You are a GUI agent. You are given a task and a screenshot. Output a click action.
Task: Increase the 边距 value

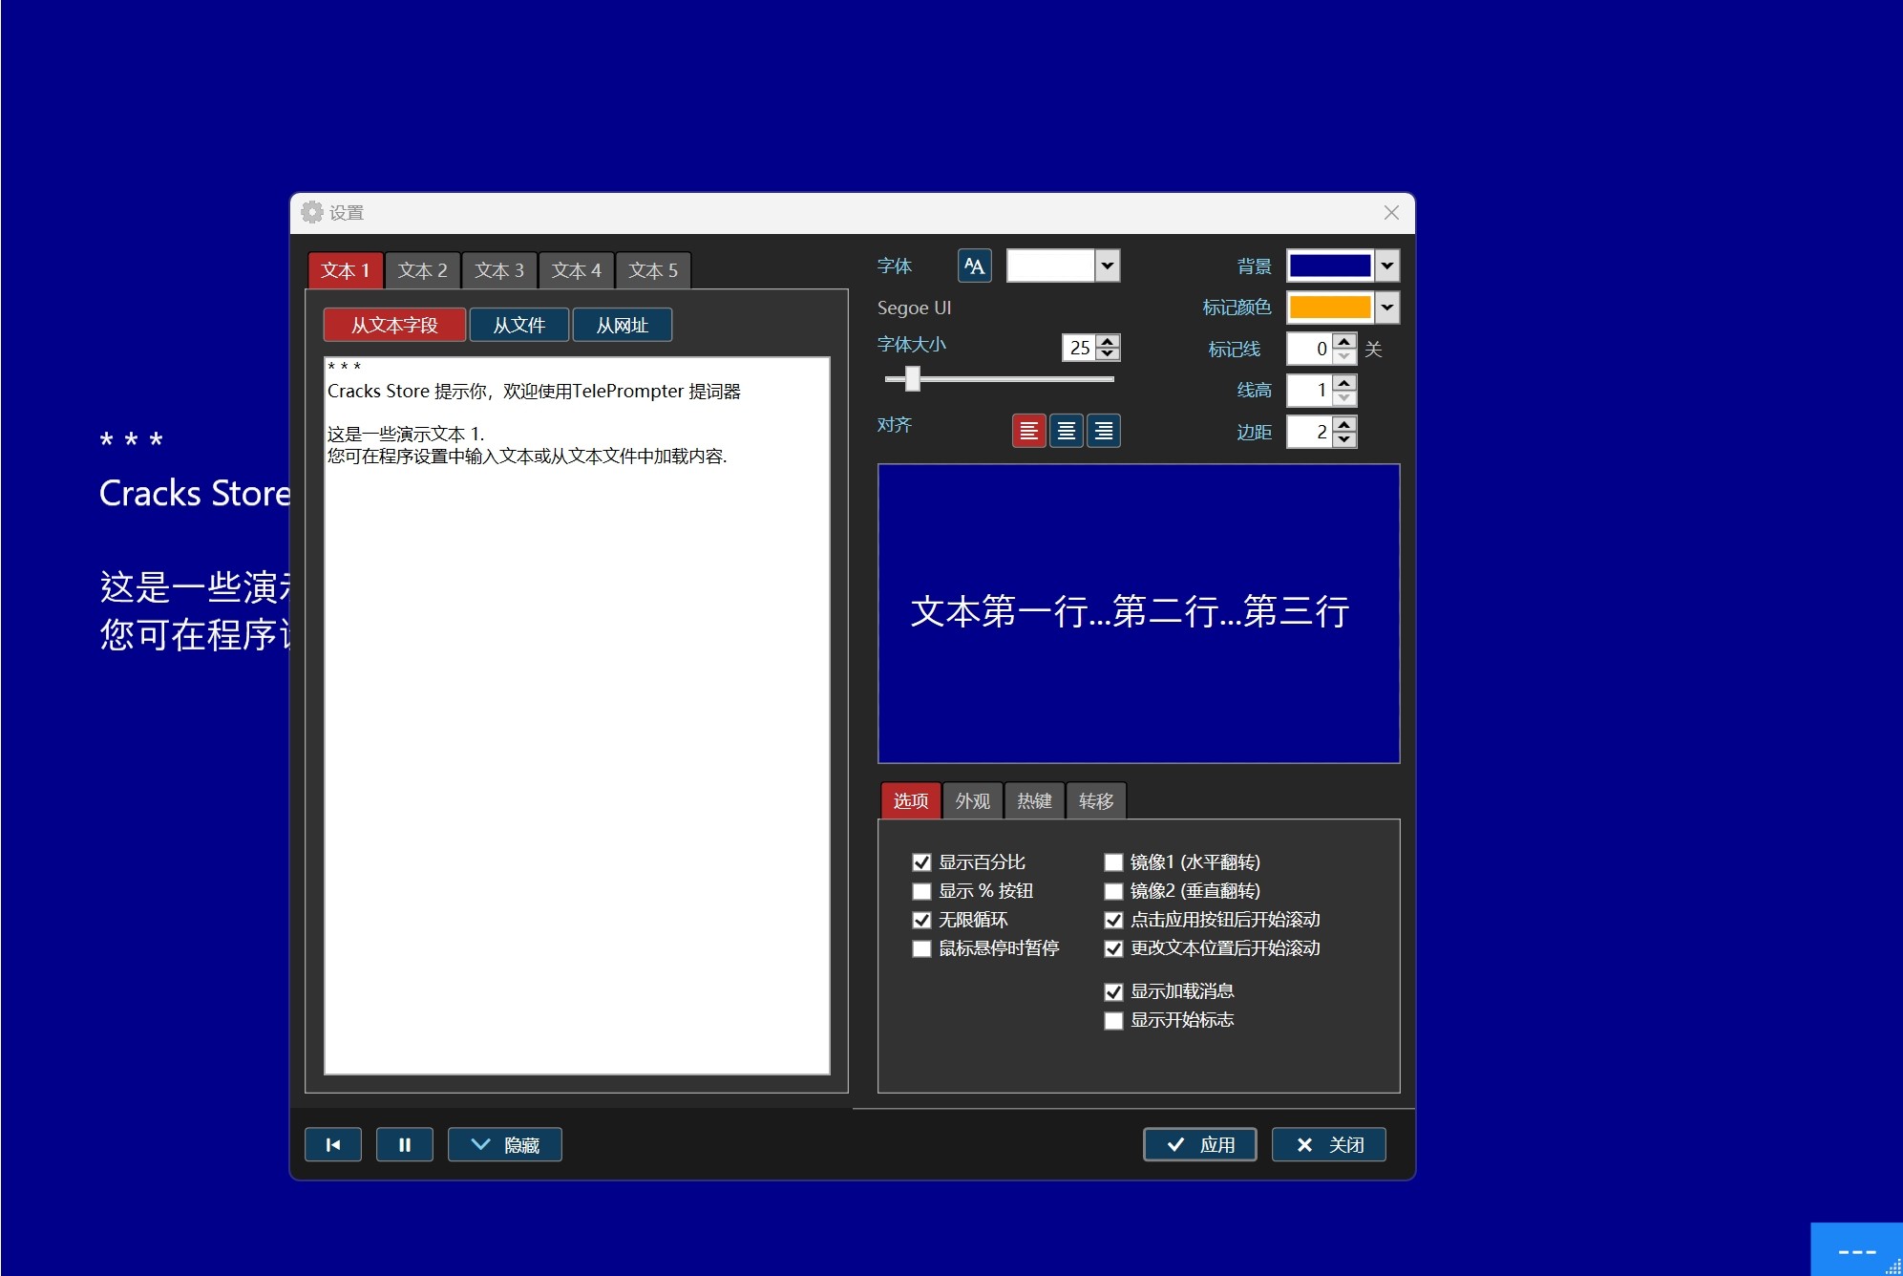point(1344,425)
